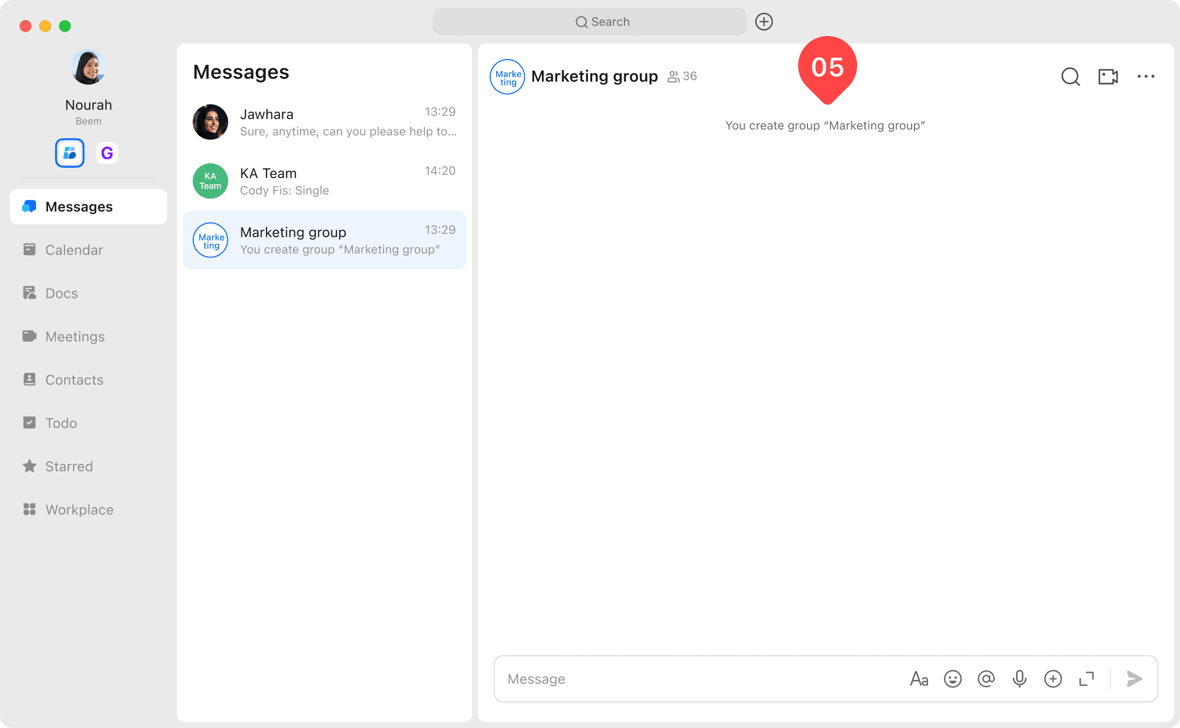View the 36 group members count

coord(682,77)
